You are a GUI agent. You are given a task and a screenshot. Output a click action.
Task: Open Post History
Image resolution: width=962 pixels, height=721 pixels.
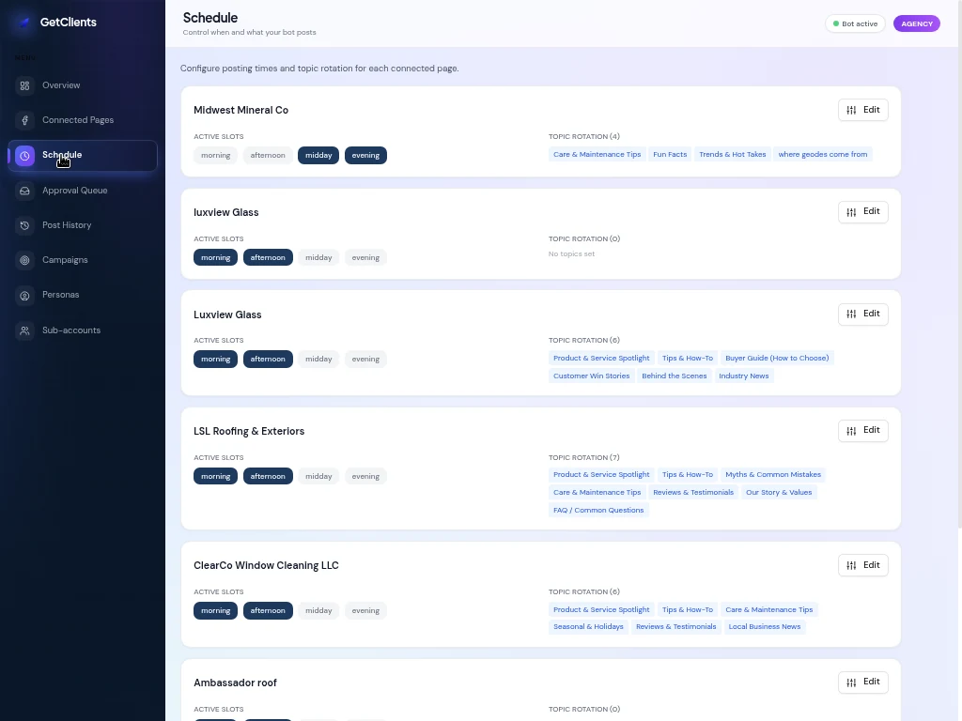point(83,225)
